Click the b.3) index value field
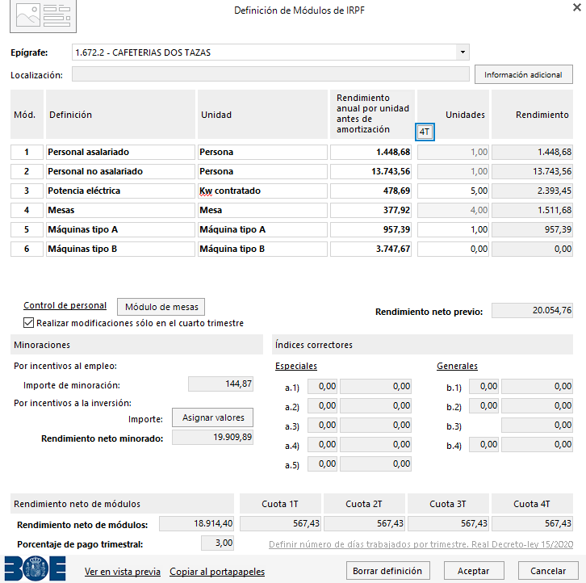Viewport: 586px width, 583px height. coord(537,426)
